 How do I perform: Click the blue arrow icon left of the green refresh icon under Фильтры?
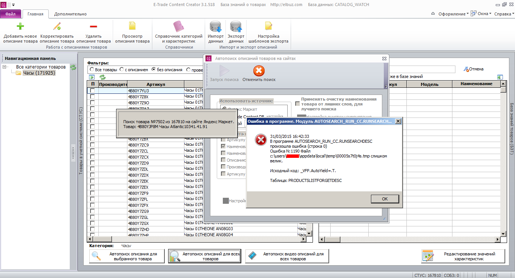[92, 77]
